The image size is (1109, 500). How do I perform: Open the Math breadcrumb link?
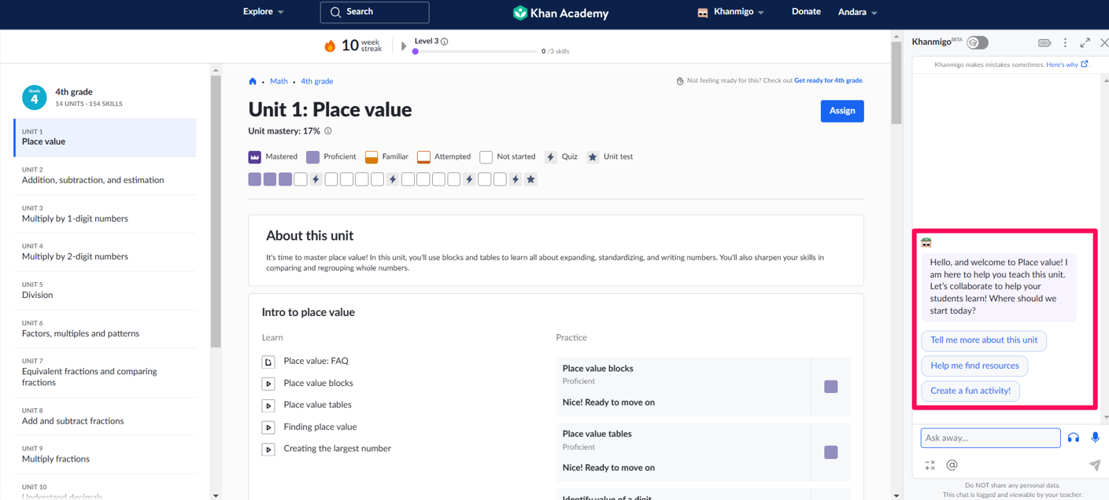tap(279, 81)
